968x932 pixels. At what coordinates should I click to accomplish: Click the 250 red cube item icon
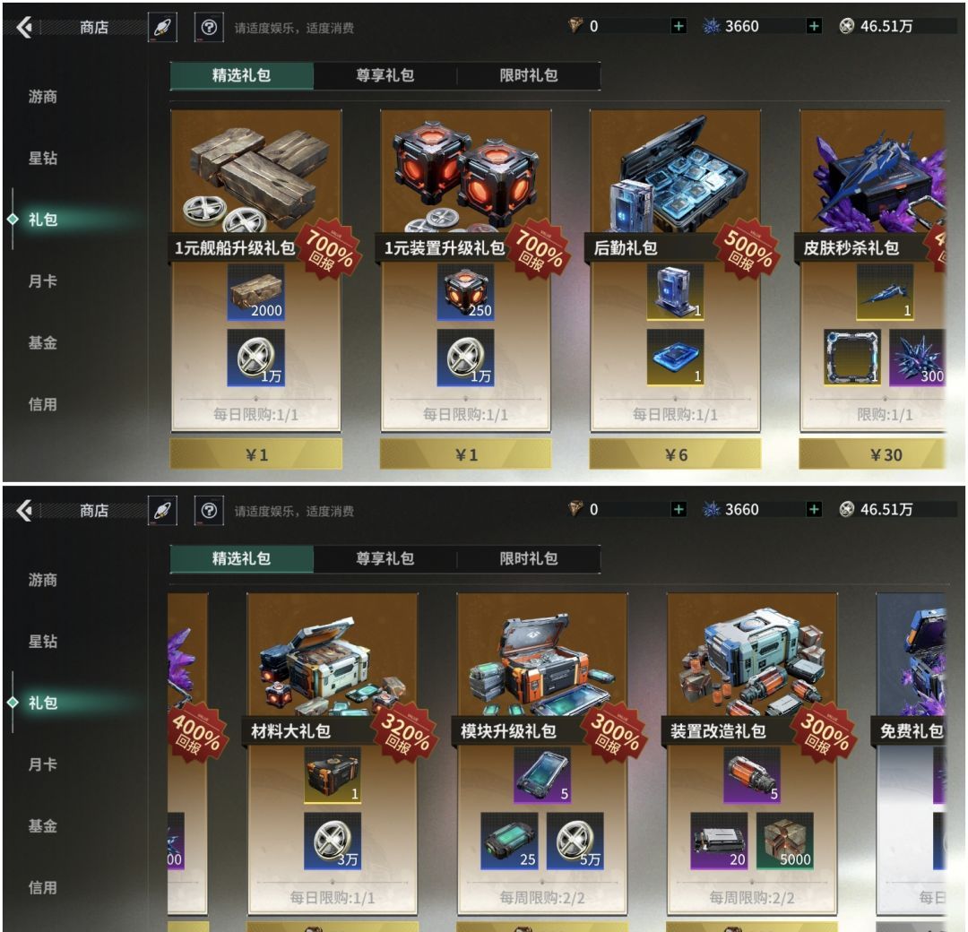(465, 292)
